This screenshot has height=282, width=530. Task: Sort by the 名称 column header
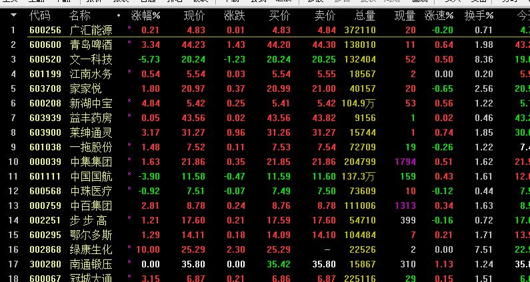(x=80, y=15)
